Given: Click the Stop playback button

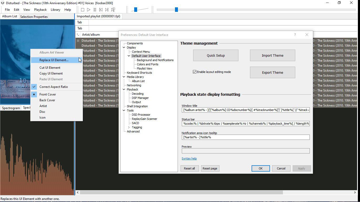Looking at the screenshot, I should click(82, 10).
